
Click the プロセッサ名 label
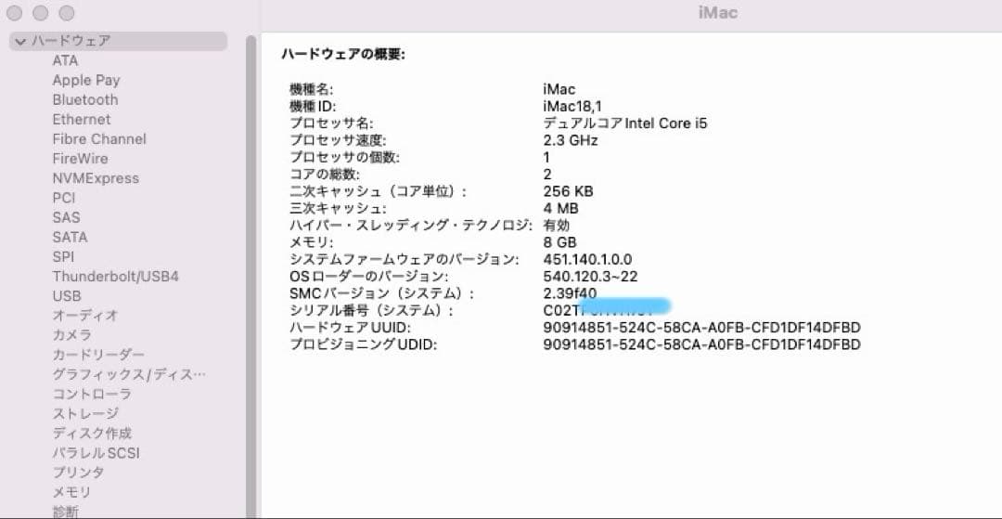click(x=331, y=123)
